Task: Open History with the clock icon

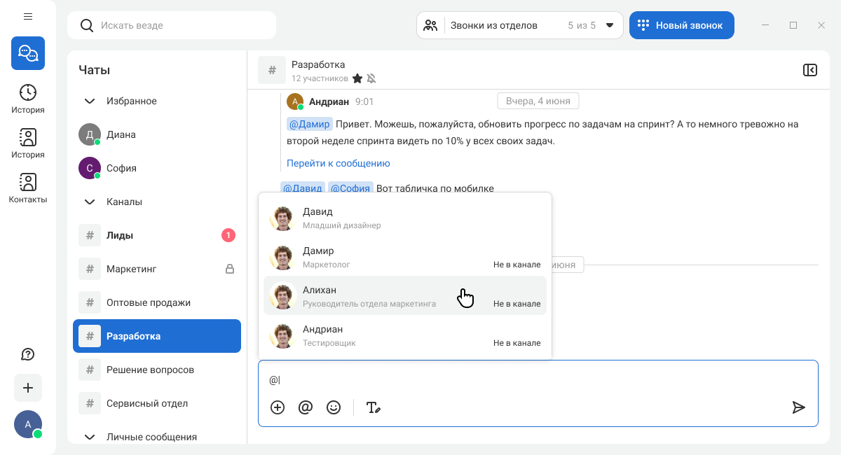Action: click(28, 98)
